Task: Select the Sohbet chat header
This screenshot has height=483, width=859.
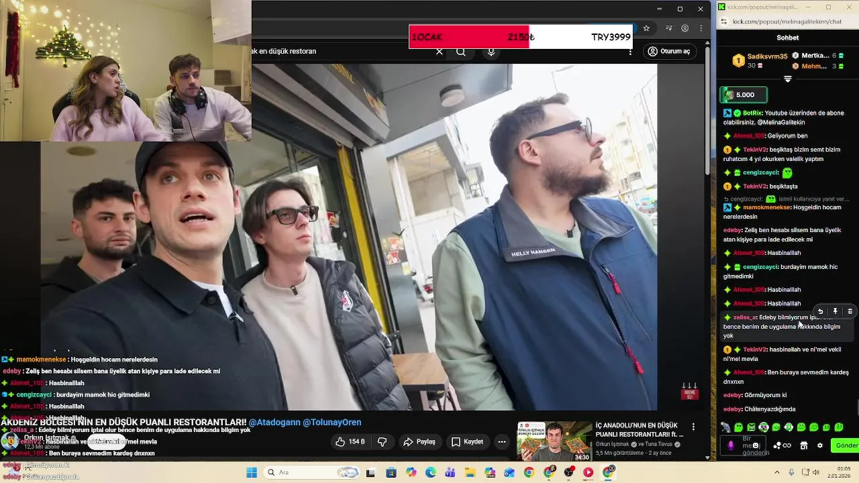Action: [x=788, y=38]
